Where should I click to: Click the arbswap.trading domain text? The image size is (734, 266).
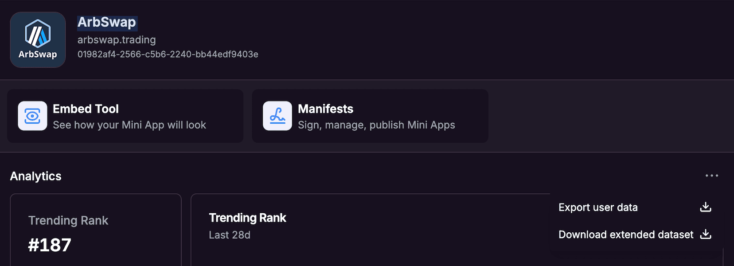(117, 40)
